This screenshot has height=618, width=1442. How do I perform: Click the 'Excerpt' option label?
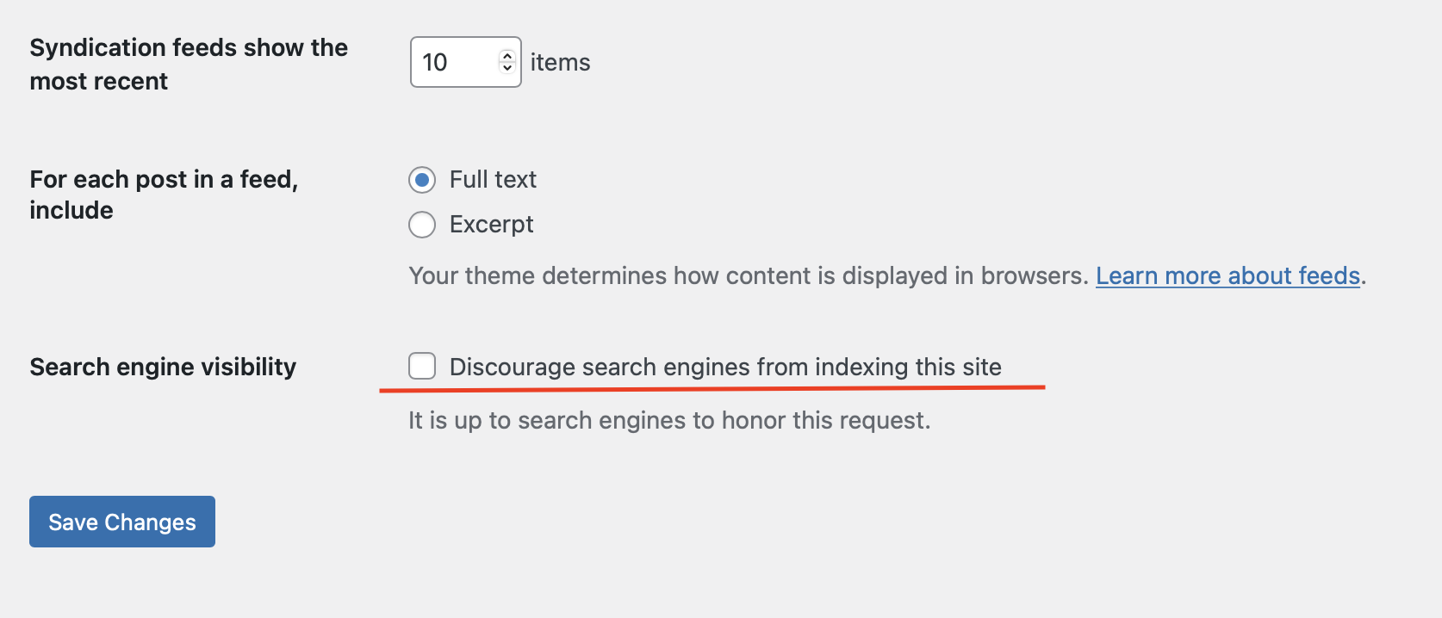click(x=491, y=225)
